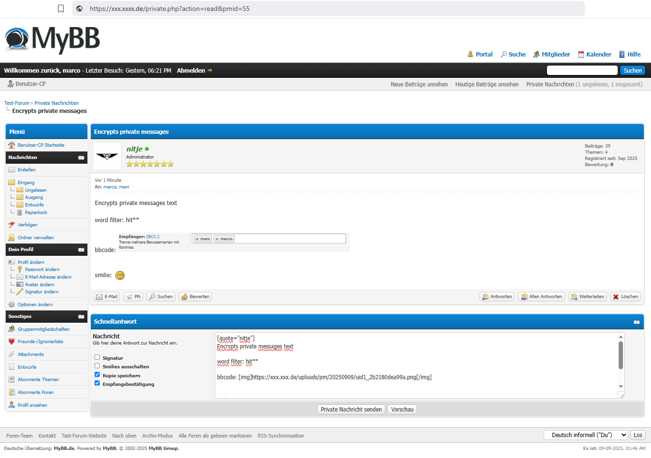Open the language dropdown Deutsch informell
Screen dimensions: 651x458
[x=586, y=435]
